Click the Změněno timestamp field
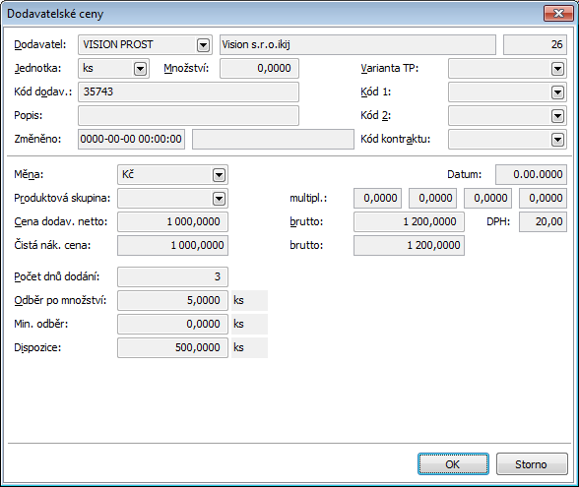Viewport: 579px width, 487px height. pyautogui.click(x=132, y=139)
